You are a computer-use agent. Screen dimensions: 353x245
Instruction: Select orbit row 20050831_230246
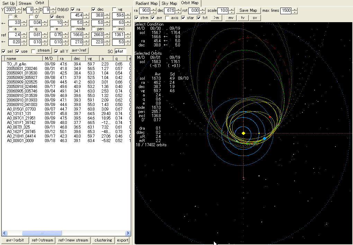(x=21, y=69)
